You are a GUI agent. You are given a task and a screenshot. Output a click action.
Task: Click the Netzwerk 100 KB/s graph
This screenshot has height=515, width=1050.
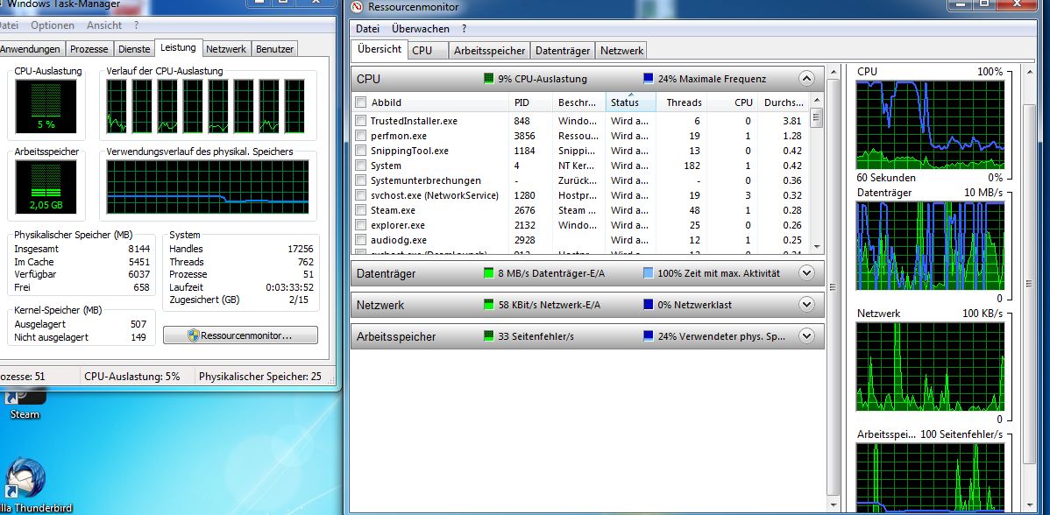tap(930, 366)
